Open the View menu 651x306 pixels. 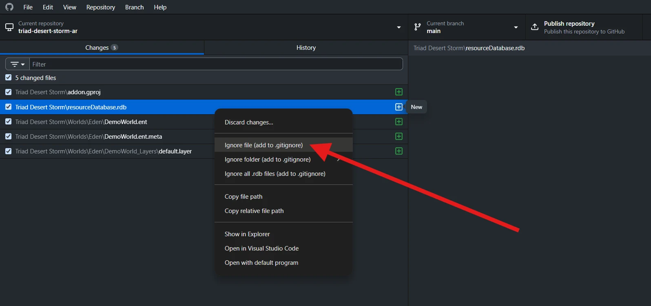[x=70, y=7]
